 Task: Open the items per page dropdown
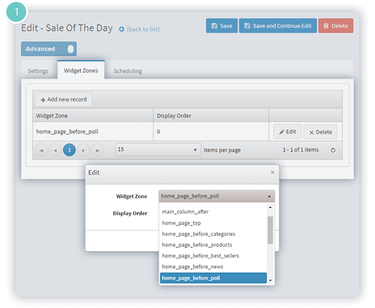point(158,150)
